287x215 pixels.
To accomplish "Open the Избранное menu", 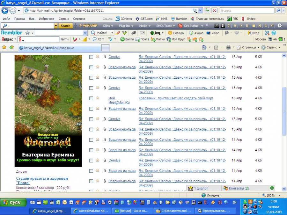I will click(47, 19).
